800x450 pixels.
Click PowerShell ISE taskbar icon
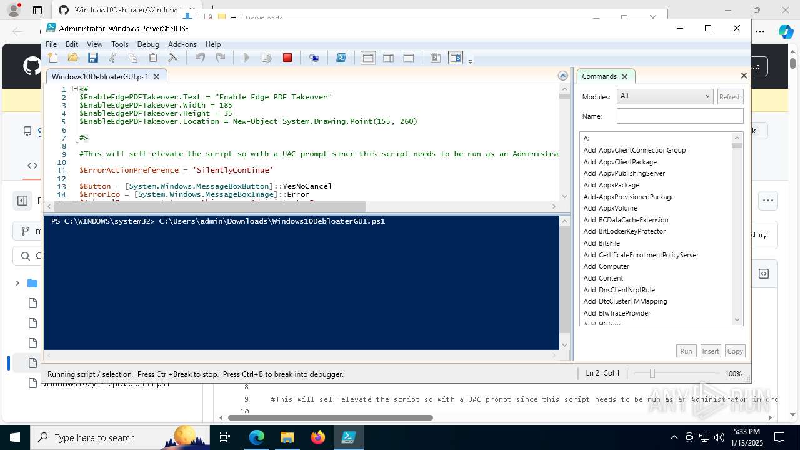coord(348,437)
